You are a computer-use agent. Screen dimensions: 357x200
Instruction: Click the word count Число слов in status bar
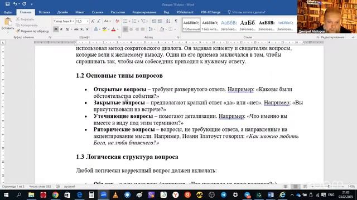(40, 187)
